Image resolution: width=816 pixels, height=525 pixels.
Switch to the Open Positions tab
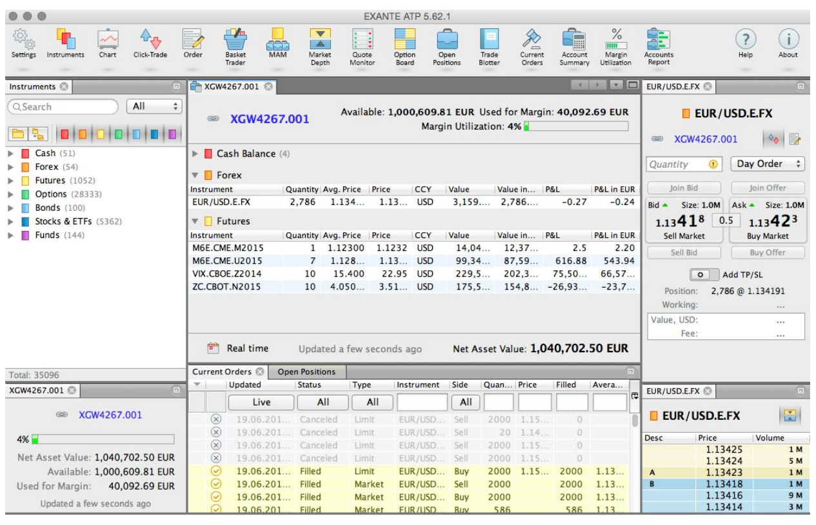click(306, 371)
